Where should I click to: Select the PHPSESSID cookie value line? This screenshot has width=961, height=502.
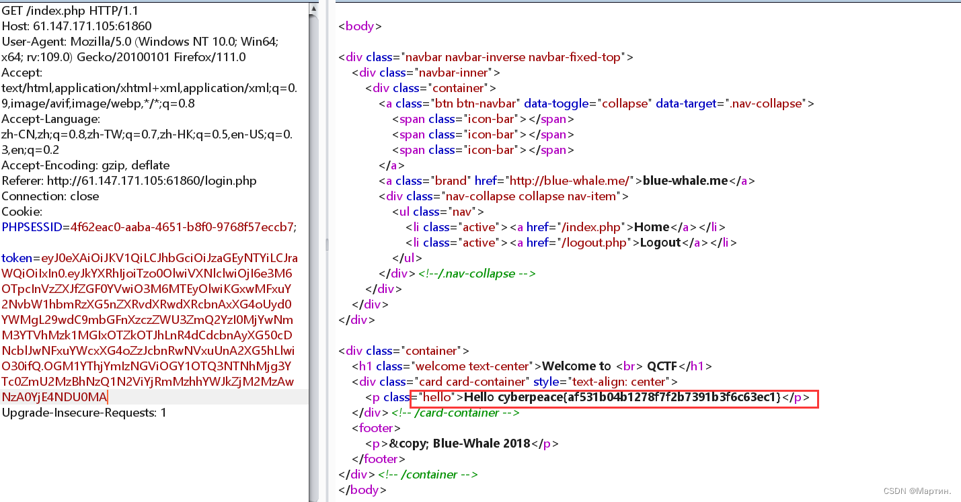click(149, 227)
